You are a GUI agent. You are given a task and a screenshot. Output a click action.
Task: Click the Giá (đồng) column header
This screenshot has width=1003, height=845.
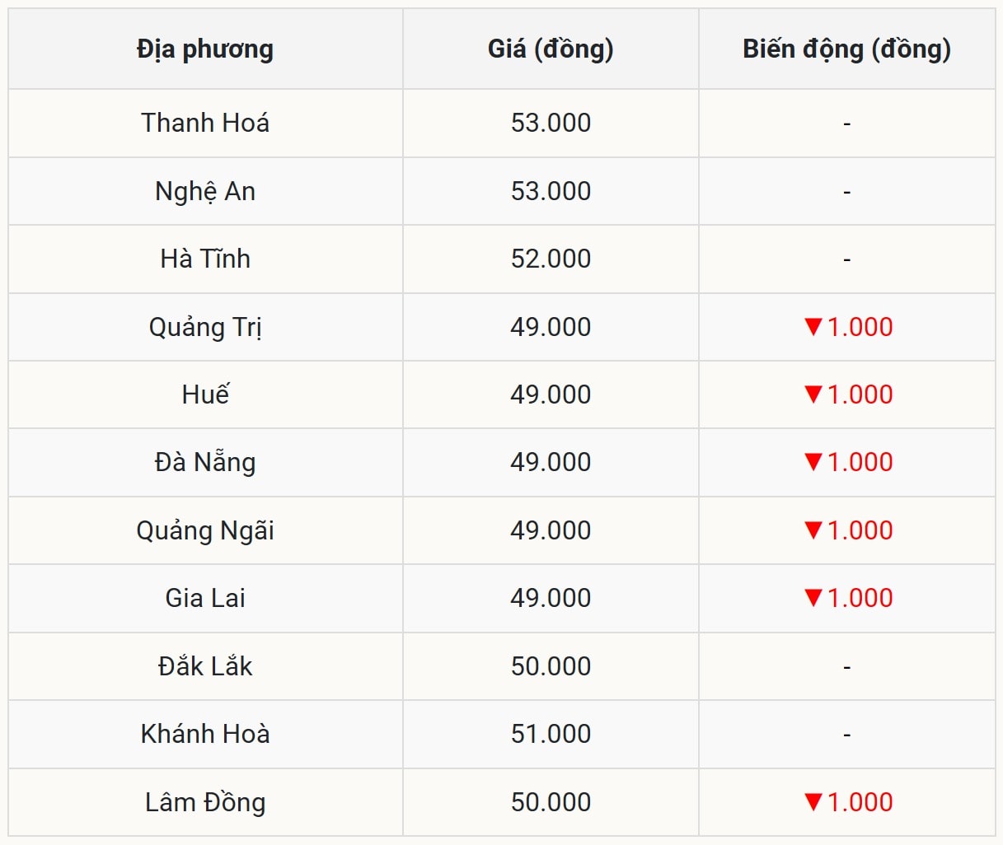[551, 49]
